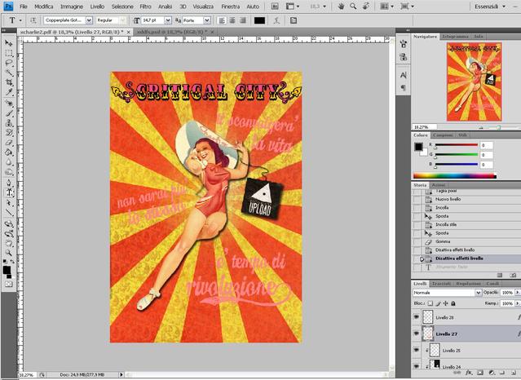Hide the Livello 28 layer
The width and height of the screenshot is (521, 380).
[x=417, y=317]
